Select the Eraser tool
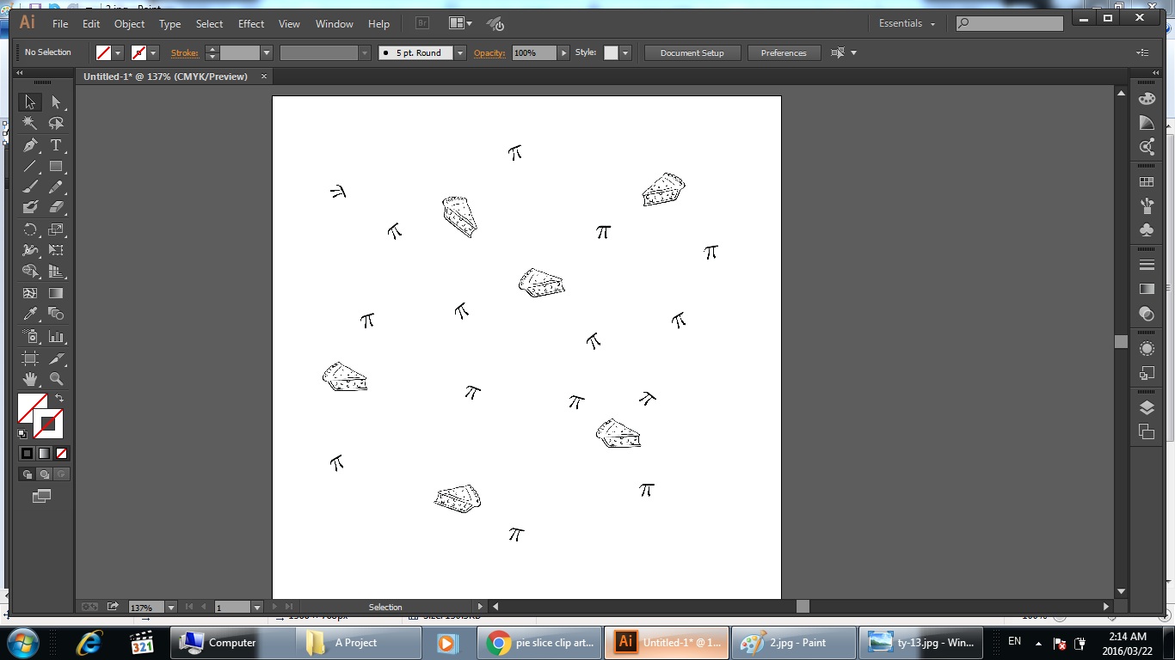 [56, 207]
